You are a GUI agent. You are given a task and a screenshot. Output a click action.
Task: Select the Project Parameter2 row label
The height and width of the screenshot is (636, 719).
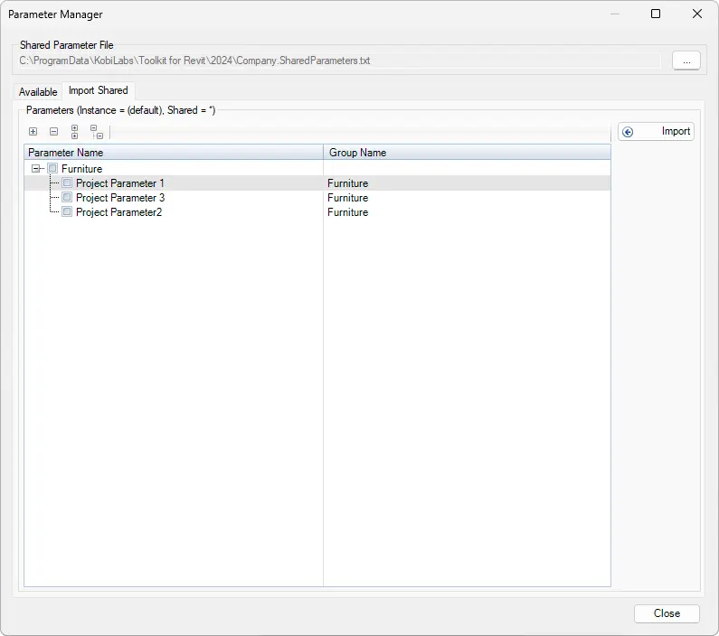point(118,212)
